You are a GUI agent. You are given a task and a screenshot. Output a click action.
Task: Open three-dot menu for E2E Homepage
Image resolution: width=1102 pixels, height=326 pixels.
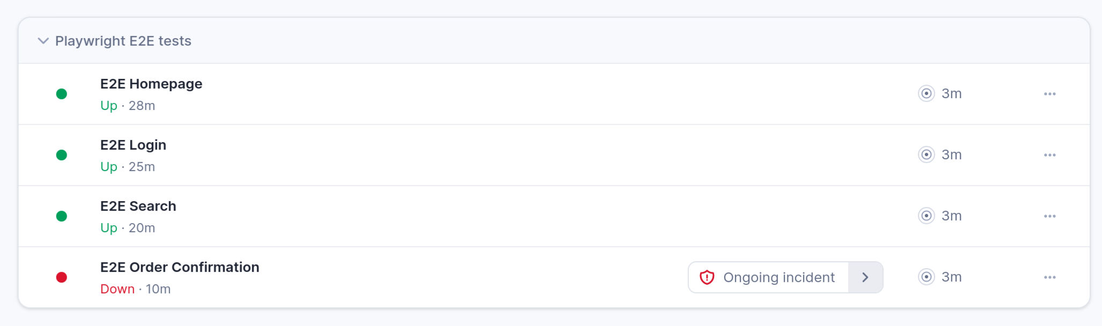(1050, 94)
